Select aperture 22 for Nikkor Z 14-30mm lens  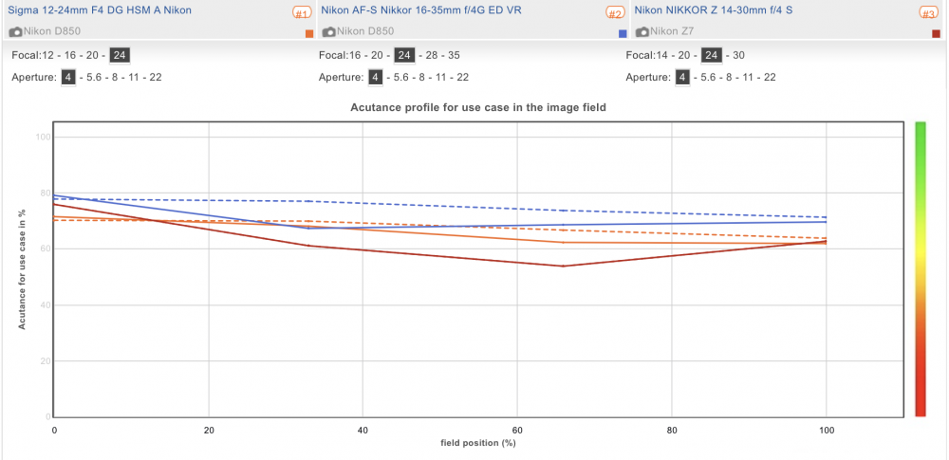click(770, 78)
